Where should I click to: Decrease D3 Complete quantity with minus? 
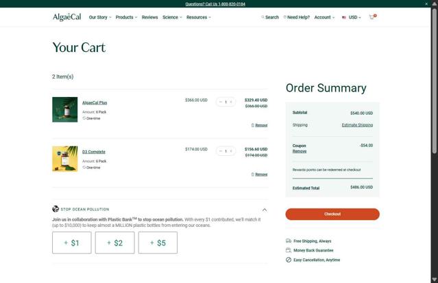click(x=221, y=151)
